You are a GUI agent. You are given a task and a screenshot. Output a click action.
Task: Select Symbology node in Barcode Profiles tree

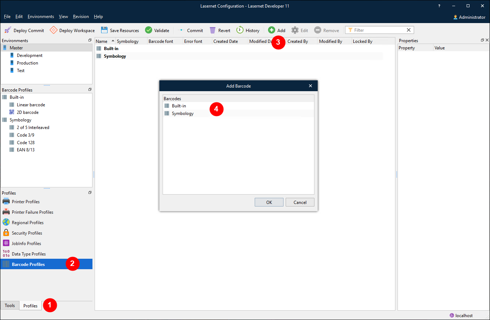pos(21,120)
